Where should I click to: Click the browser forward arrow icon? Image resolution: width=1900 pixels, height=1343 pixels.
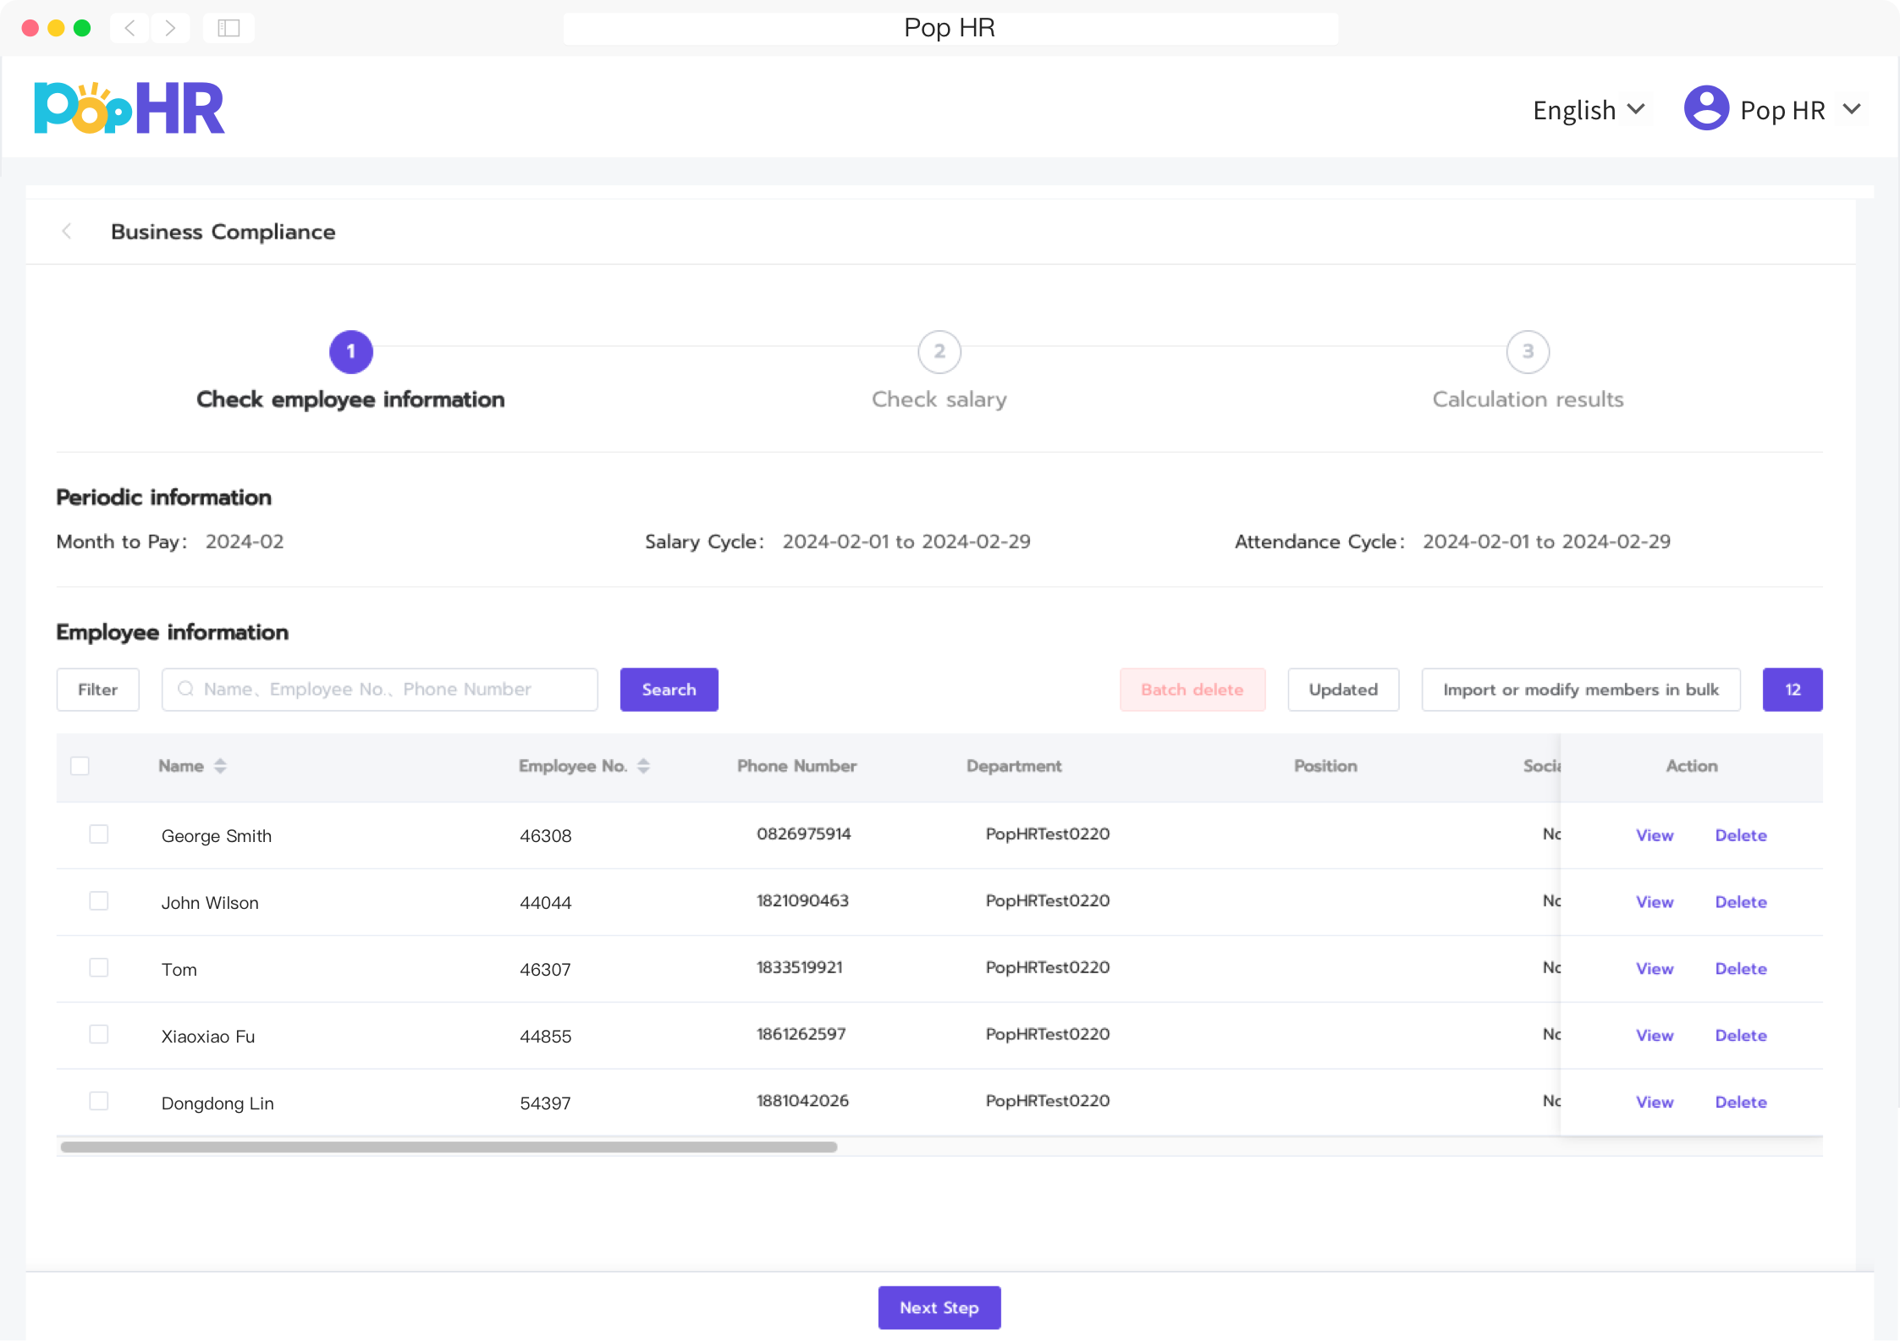tap(170, 28)
